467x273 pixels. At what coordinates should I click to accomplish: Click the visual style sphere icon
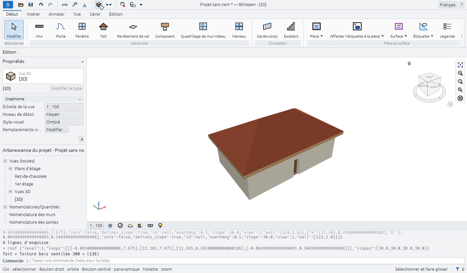(x=120, y=225)
